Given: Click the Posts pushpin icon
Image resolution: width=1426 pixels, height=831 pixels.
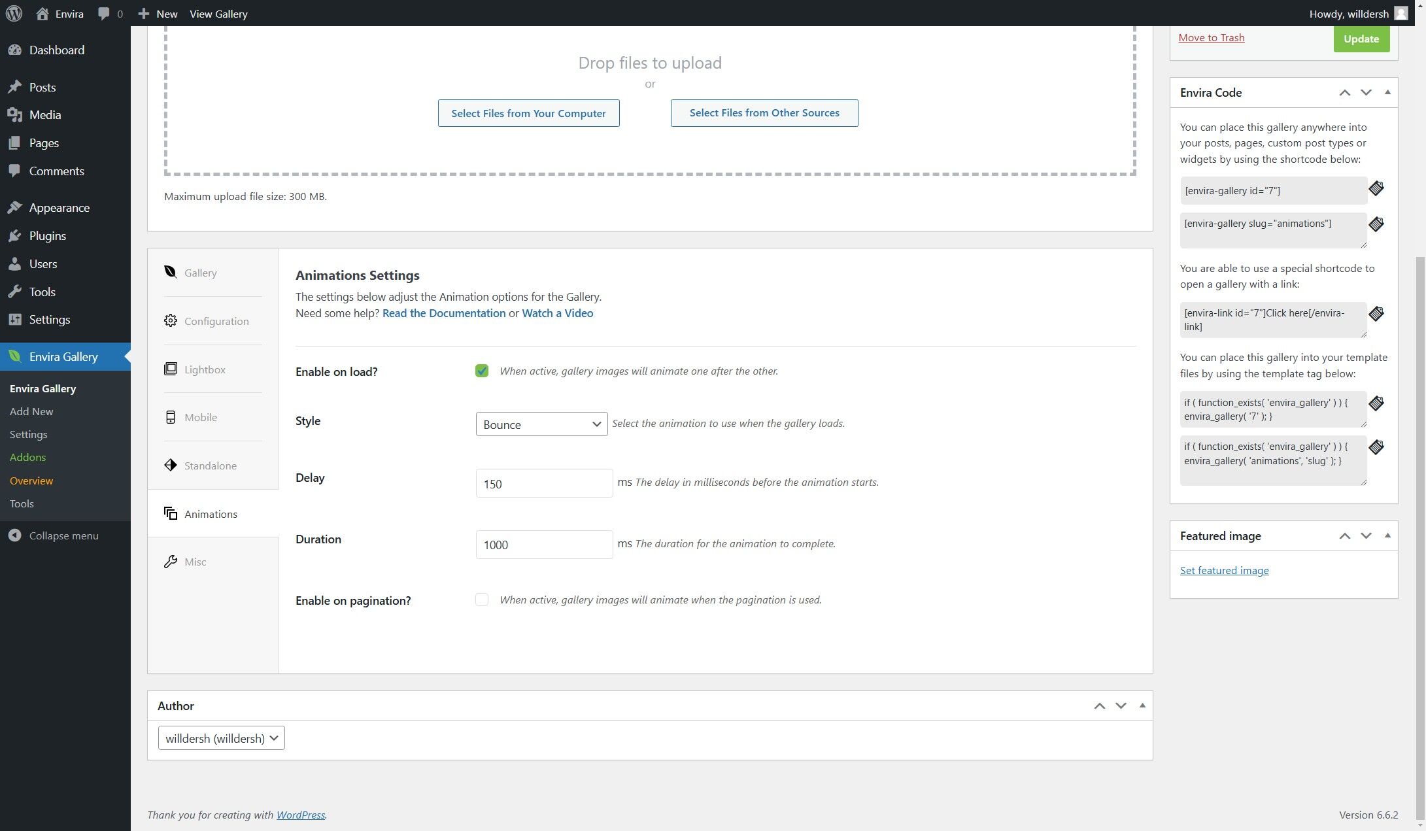Looking at the screenshot, I should [x=14, y=87].
